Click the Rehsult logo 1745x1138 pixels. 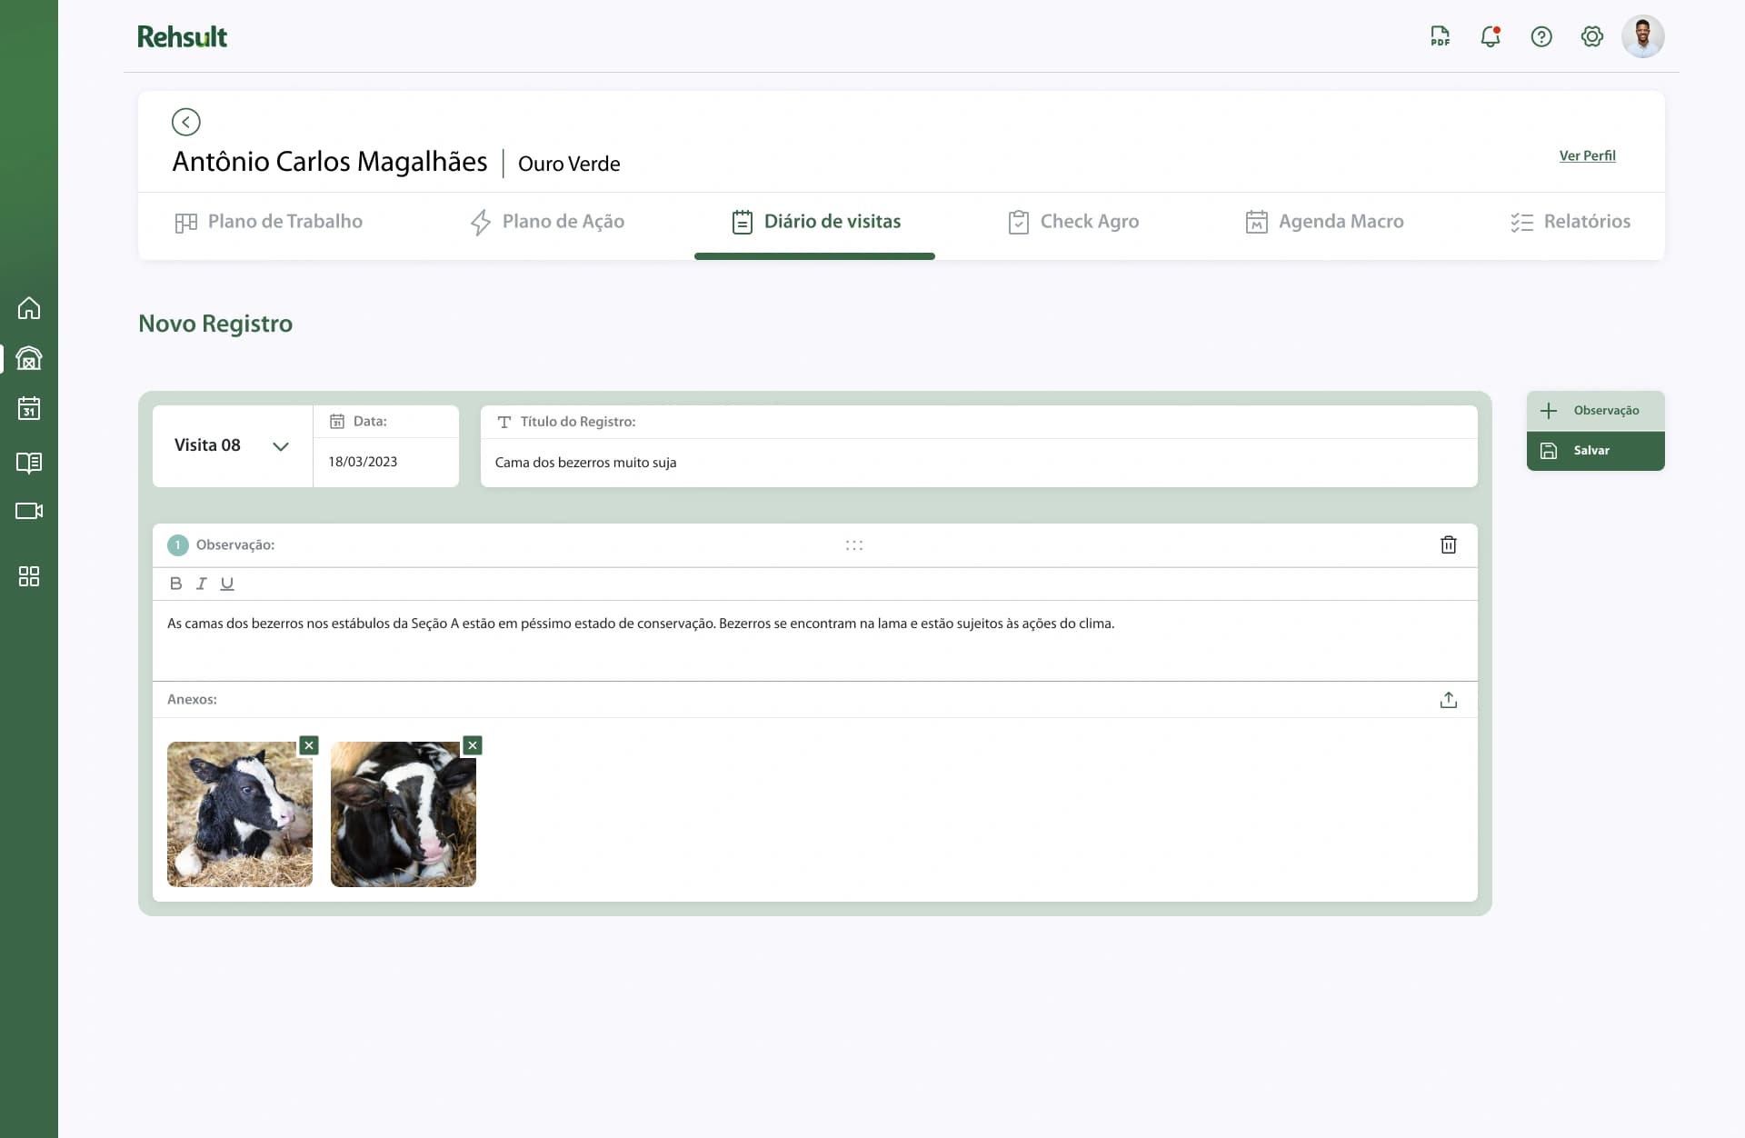pyautogui.click(x=182, y=36)
